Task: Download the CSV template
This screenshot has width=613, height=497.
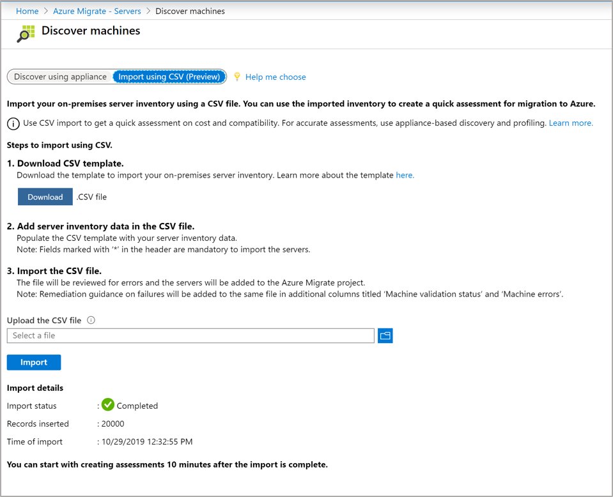Action: (x=45, y=197)
